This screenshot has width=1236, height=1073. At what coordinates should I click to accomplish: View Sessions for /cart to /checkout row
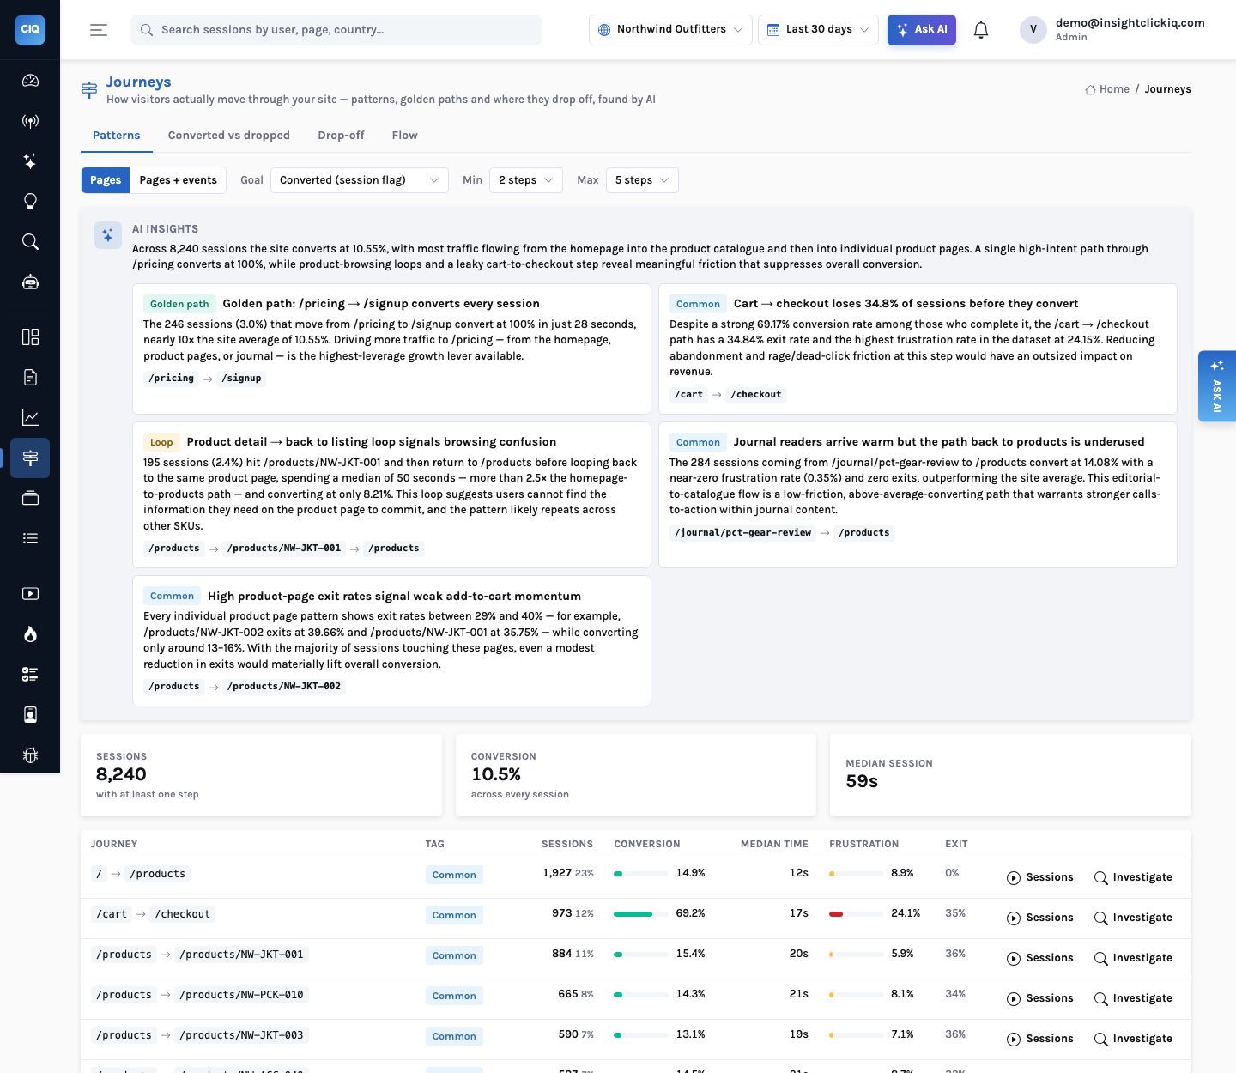coord(1039,918)
